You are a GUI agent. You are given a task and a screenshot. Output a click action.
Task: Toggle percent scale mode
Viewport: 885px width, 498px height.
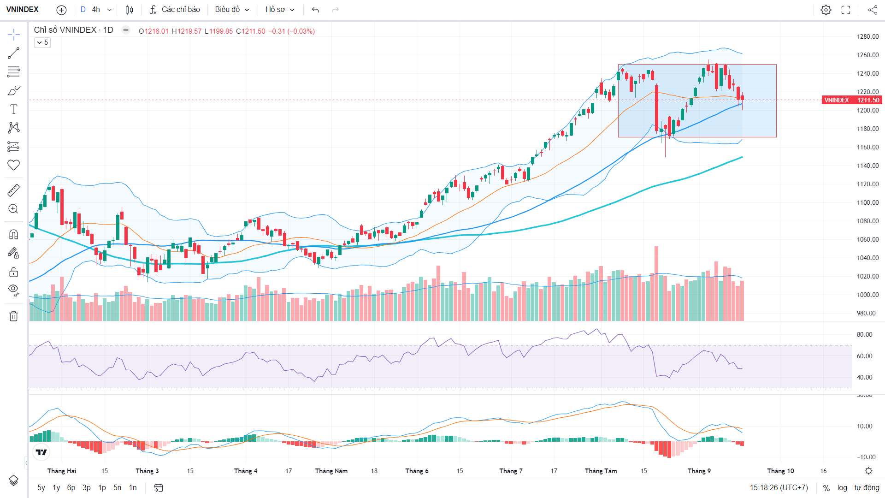826,488
